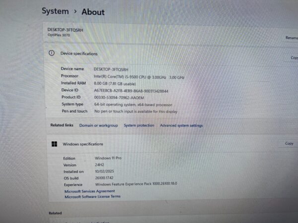Select the Version value 24H2
The width and height of the screenshot is (298, 223).
(99, 165)
